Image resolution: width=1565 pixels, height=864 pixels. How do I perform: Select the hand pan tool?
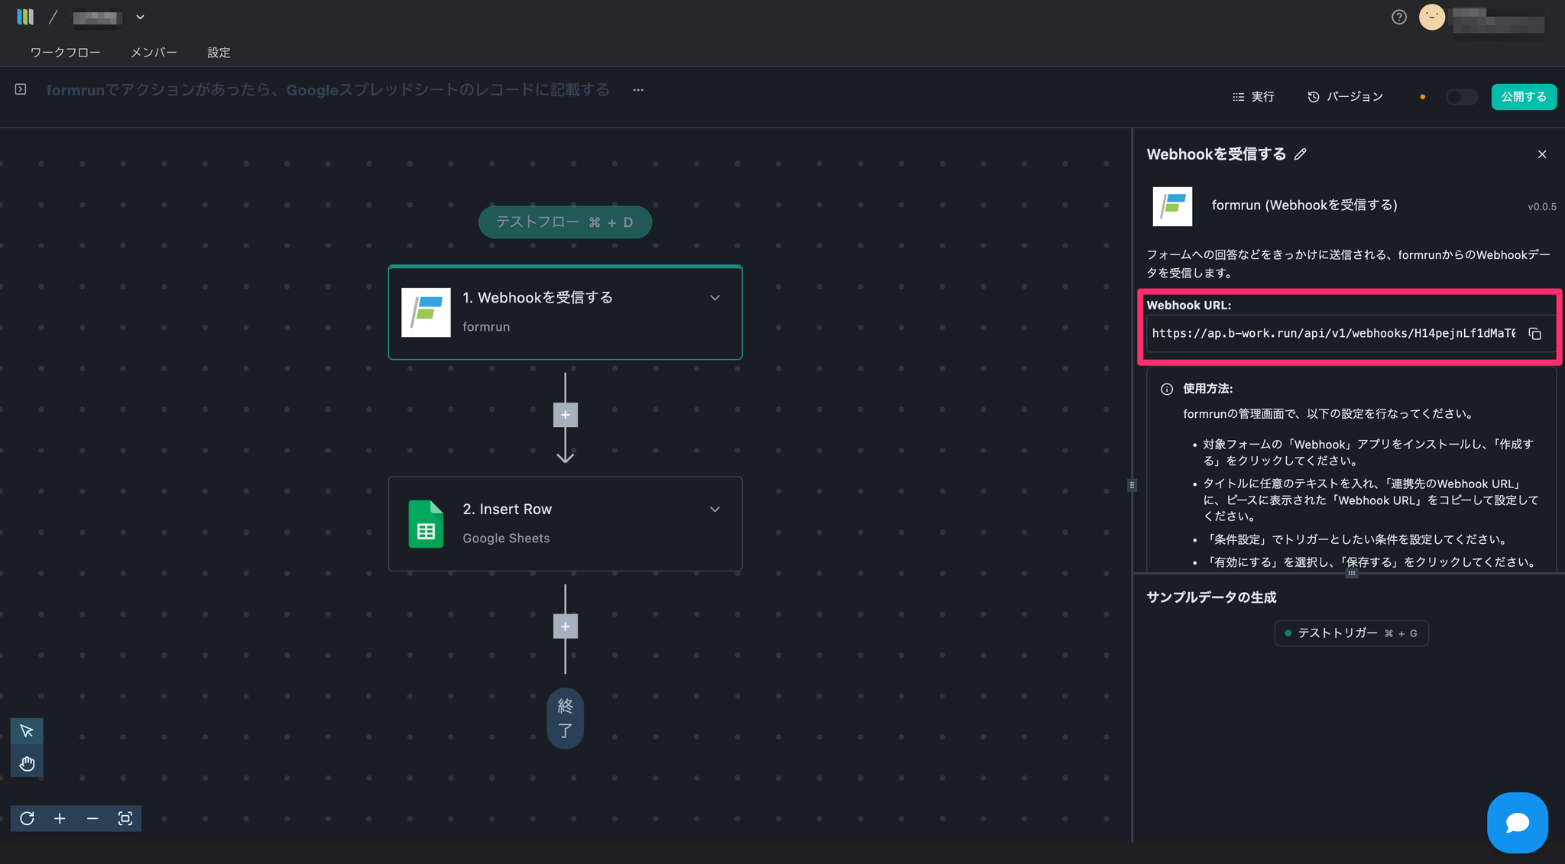(x=27, y=763)
